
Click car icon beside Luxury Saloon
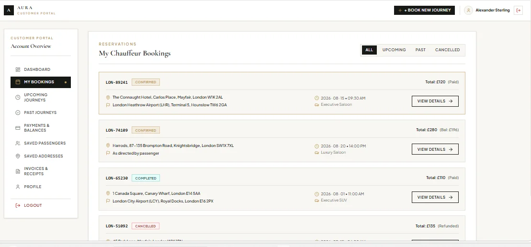[x=316, y=153]
